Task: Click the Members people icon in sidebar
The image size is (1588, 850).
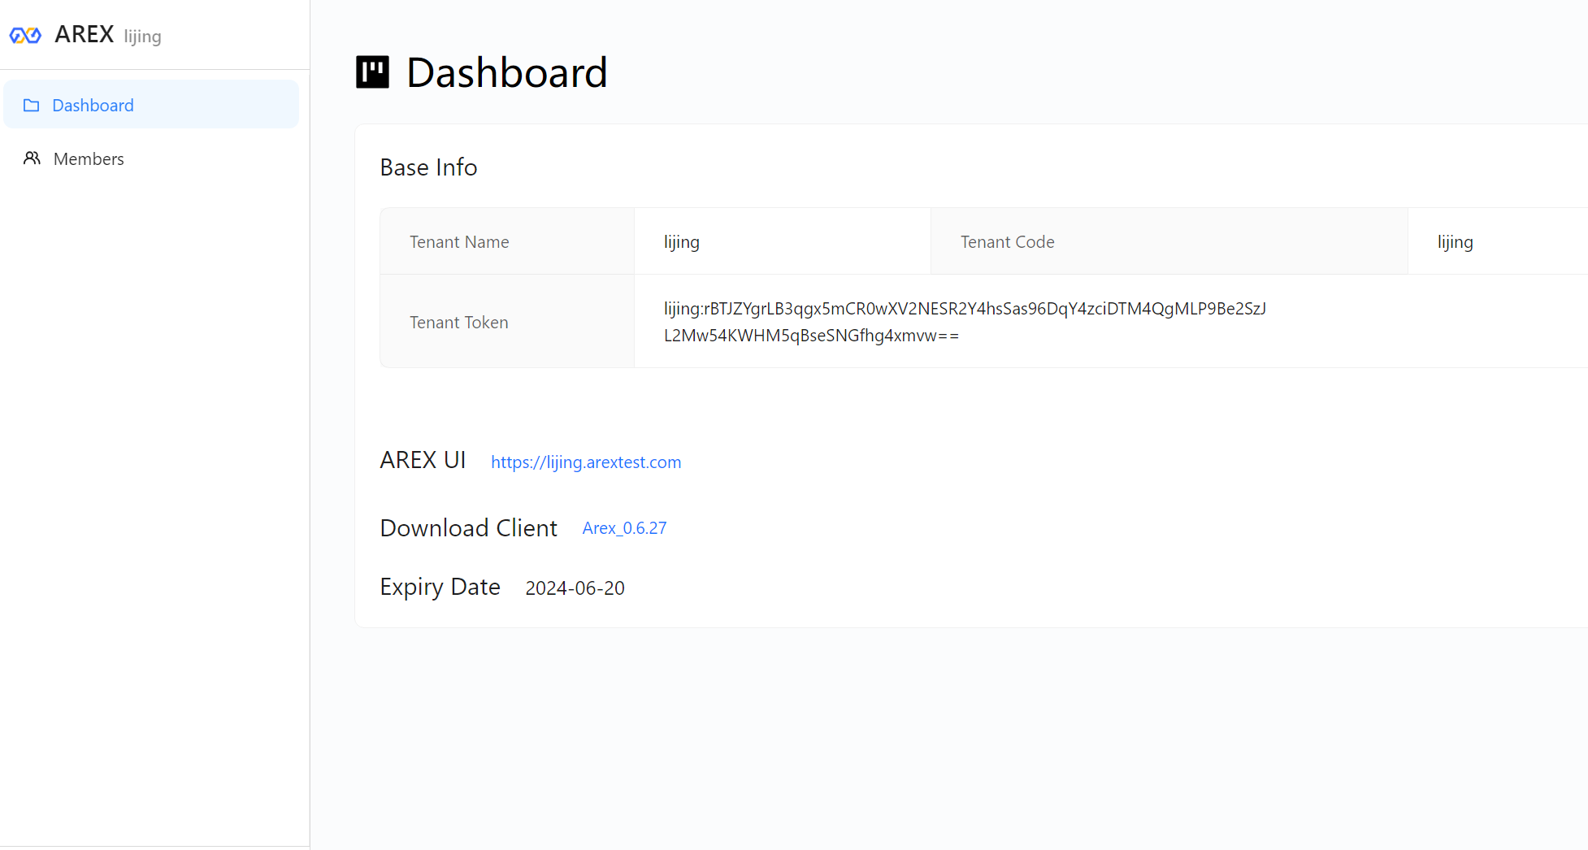Action: pos(32,158)
